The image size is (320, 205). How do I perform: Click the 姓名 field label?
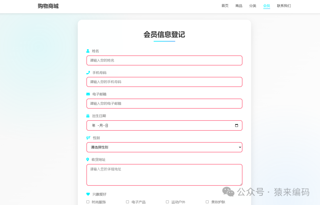point(95,51)
